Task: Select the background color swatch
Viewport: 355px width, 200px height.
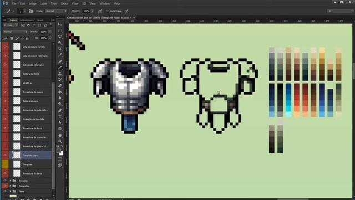Action: (x=62, y=153)
